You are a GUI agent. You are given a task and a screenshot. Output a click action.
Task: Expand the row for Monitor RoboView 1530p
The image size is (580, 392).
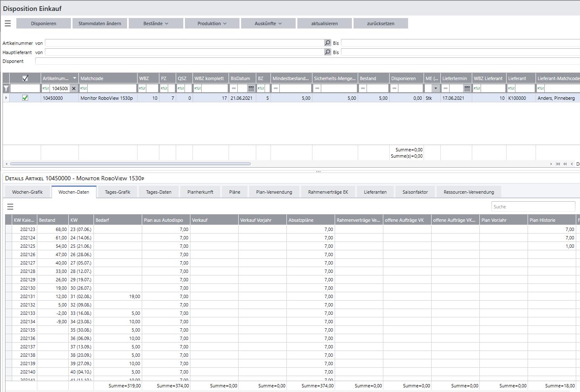click(6, 98)
